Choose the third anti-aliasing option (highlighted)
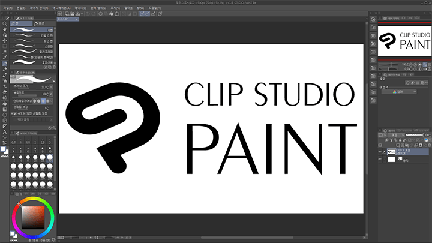 (43, 101)
